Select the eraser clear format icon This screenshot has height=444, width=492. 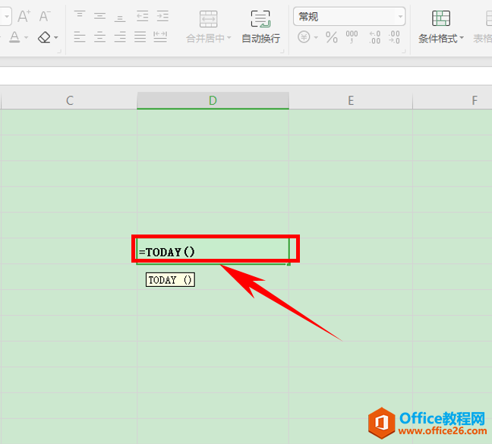[x=44, y=37]
